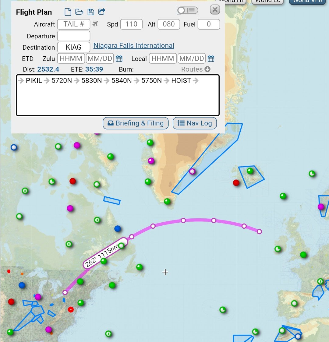
Task: Click the Zulu HHMM time field
Action: (71, 58)
